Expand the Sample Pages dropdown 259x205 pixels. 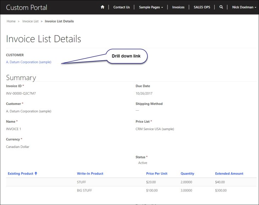(x=151, y=7)
